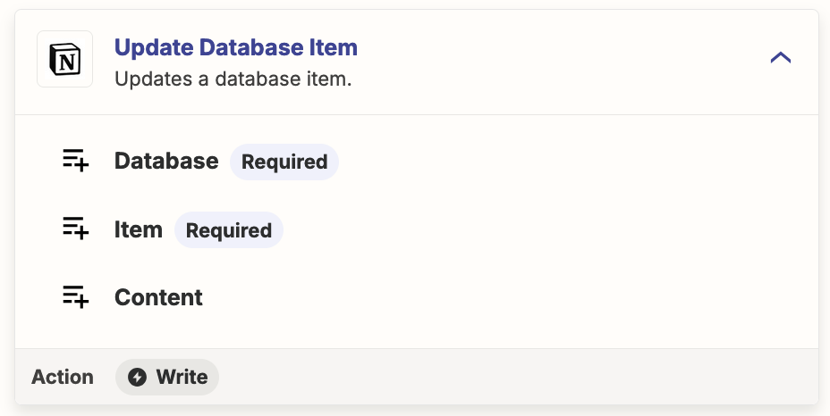Select the Content field label
Screen dimensions: 830x416
[x=158, y=297]
